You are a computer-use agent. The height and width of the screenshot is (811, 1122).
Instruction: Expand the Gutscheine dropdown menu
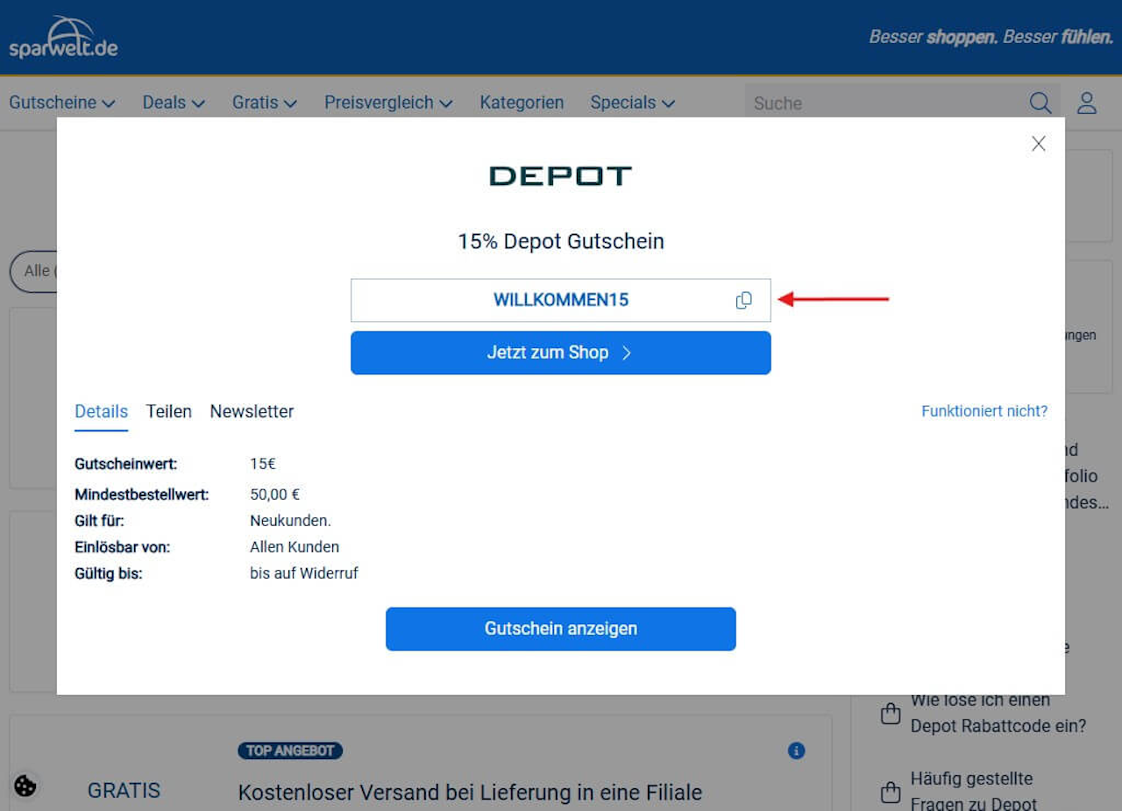click(x=62, y=103)
